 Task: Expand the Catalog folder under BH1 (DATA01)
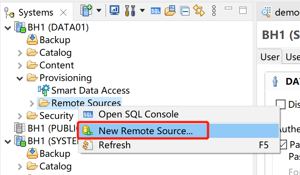(x=20, y=53)
